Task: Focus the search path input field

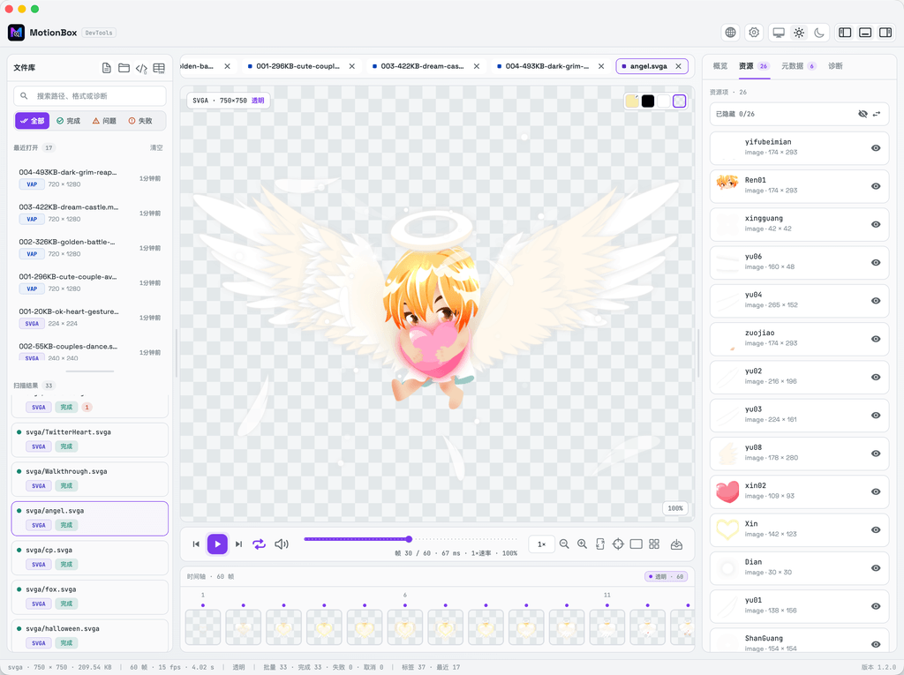Action: pyautogui.click(x=90, y=95)
